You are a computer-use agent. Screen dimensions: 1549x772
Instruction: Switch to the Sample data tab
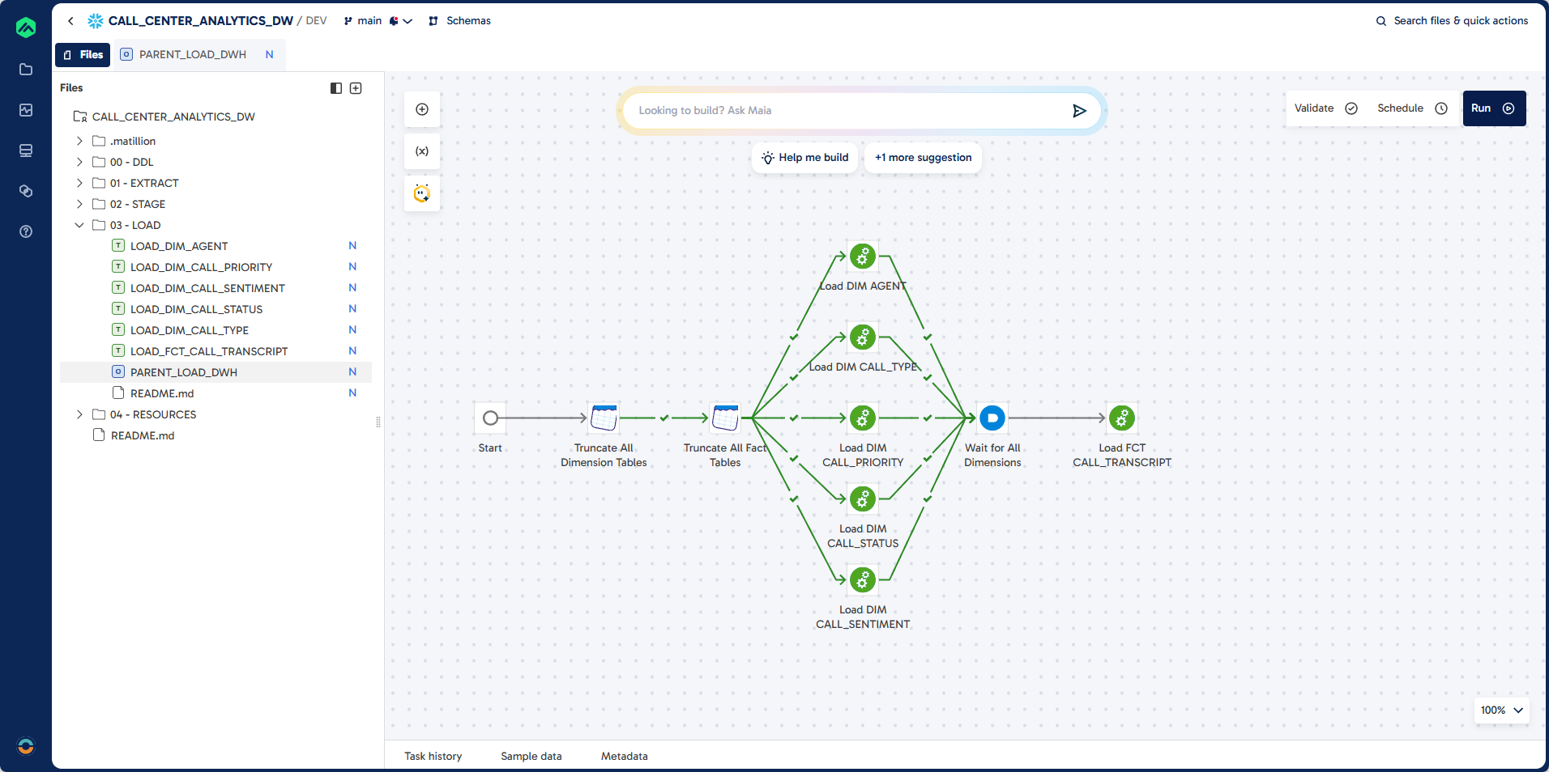[531, 756]
